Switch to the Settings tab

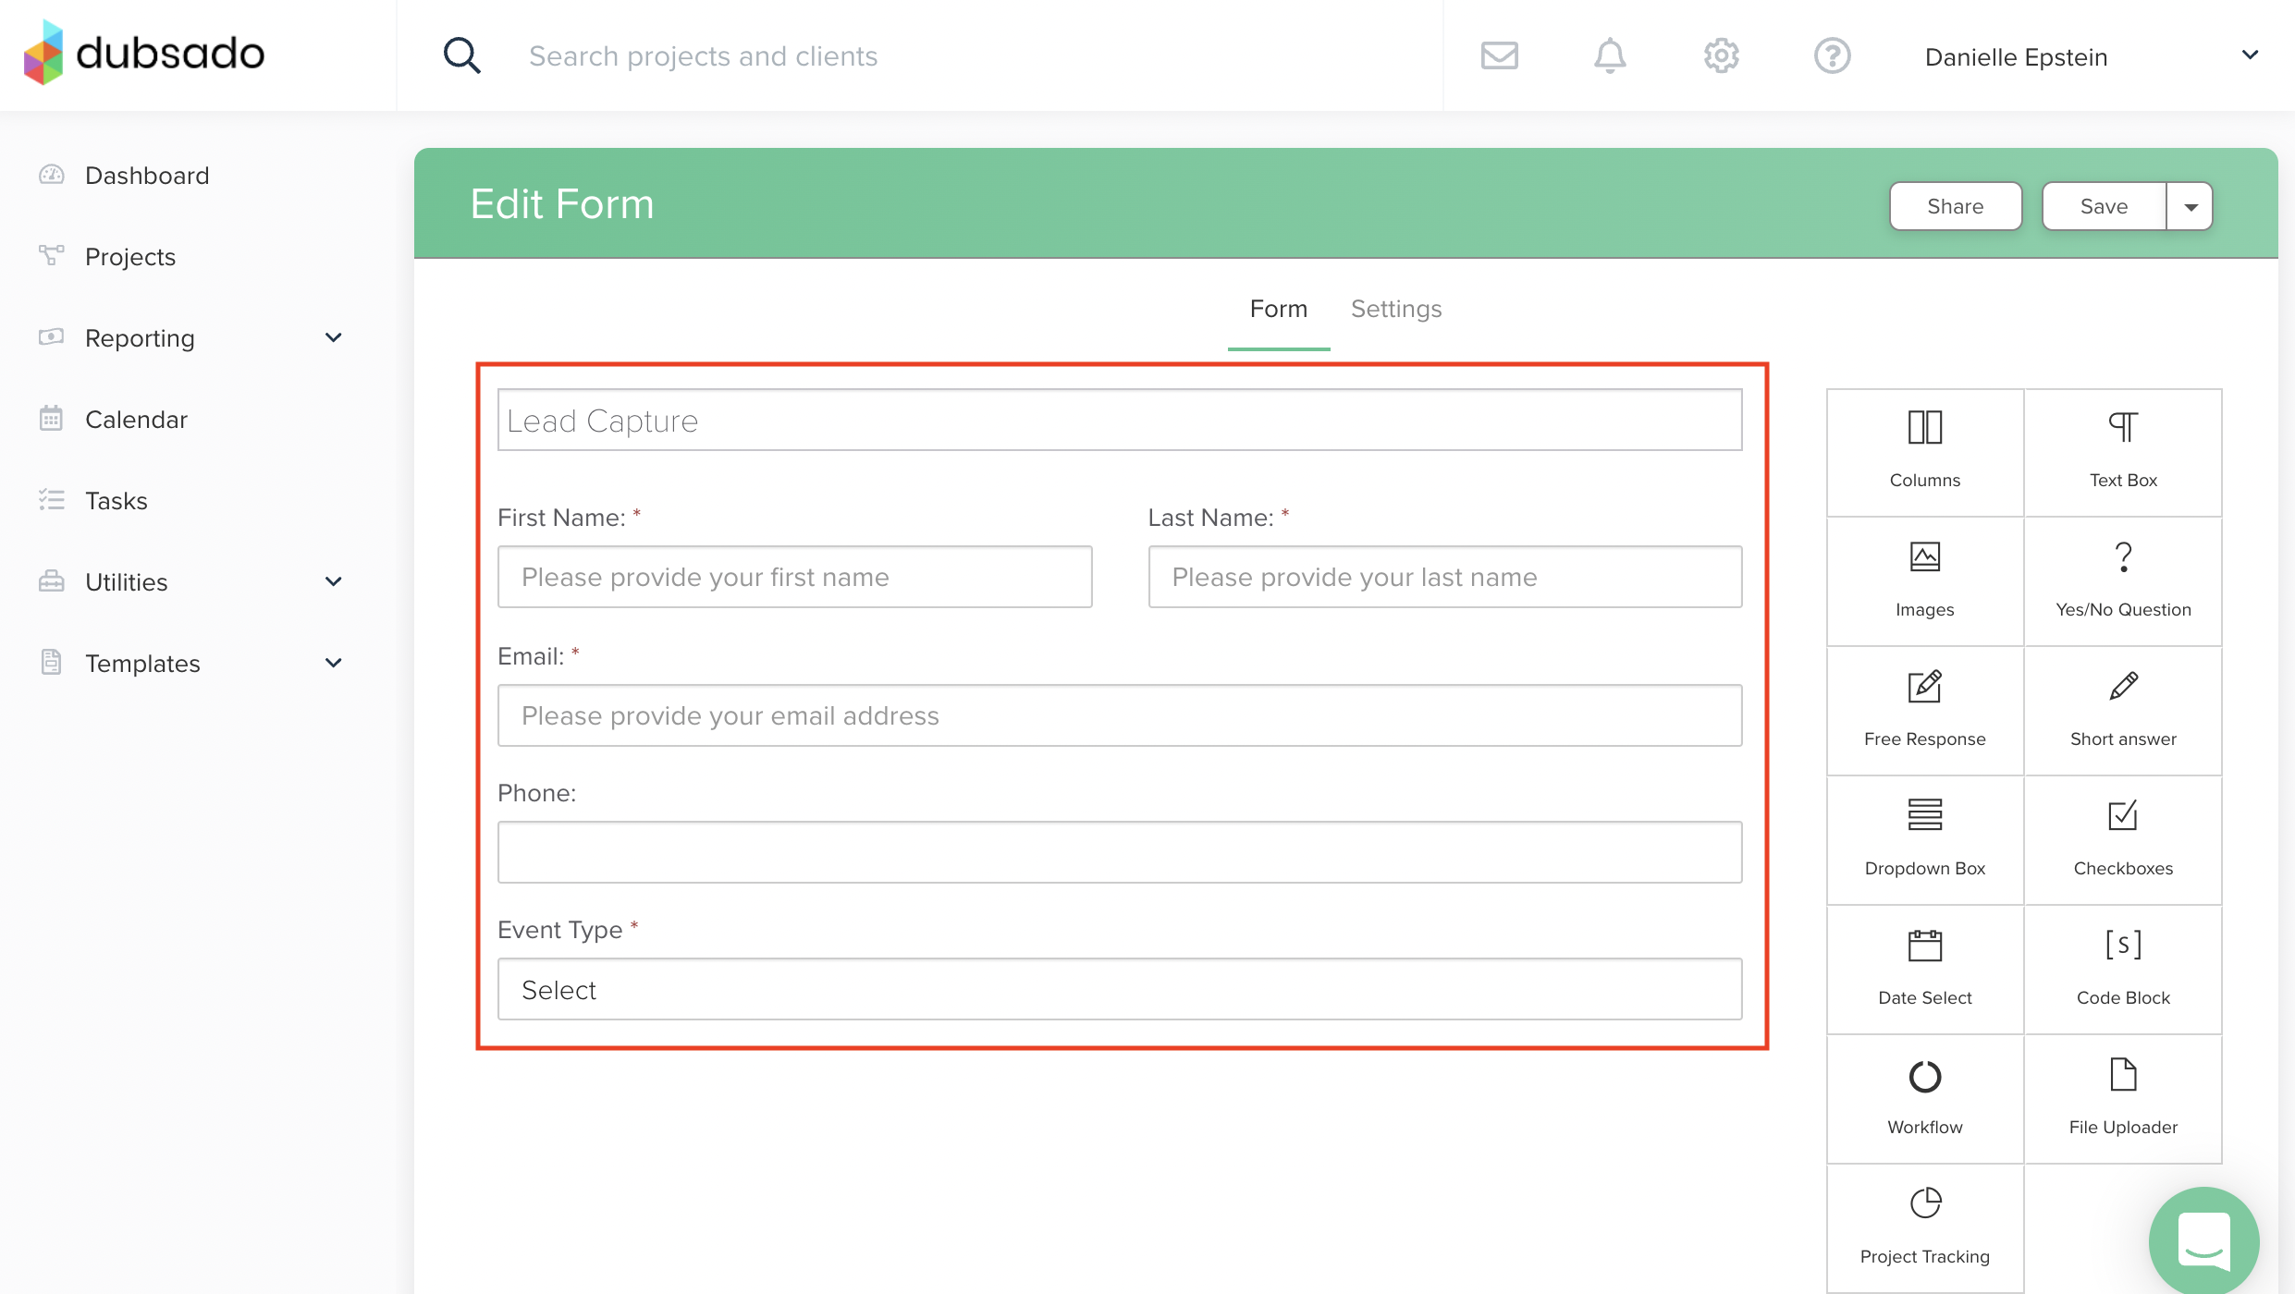coord(1395,309)
